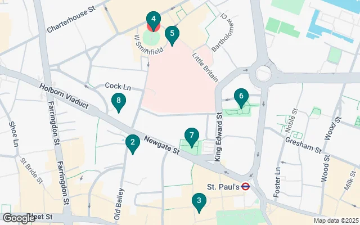Select map marker number 6

[241, 98]
